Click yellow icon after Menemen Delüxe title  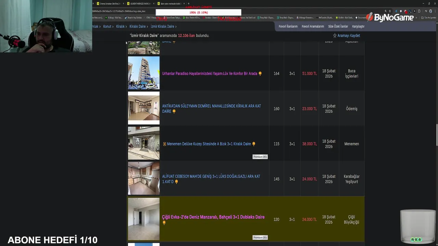coord(254,144)
